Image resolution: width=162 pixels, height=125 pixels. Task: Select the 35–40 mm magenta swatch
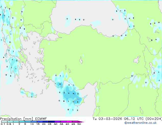(63, 122)
